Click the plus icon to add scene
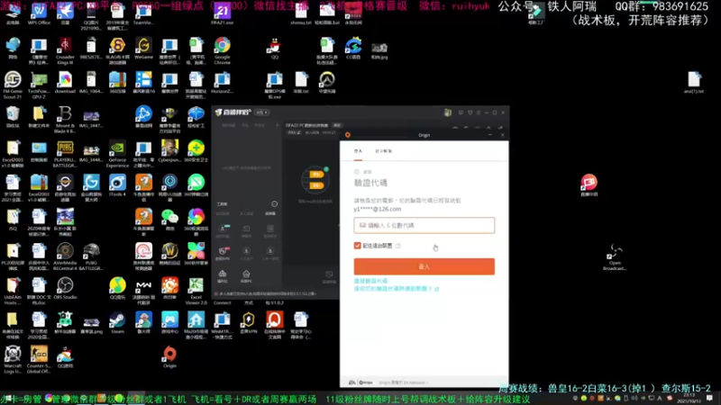Image resolution: width=721 pixels, height=405 pixels. pos(277,125)
